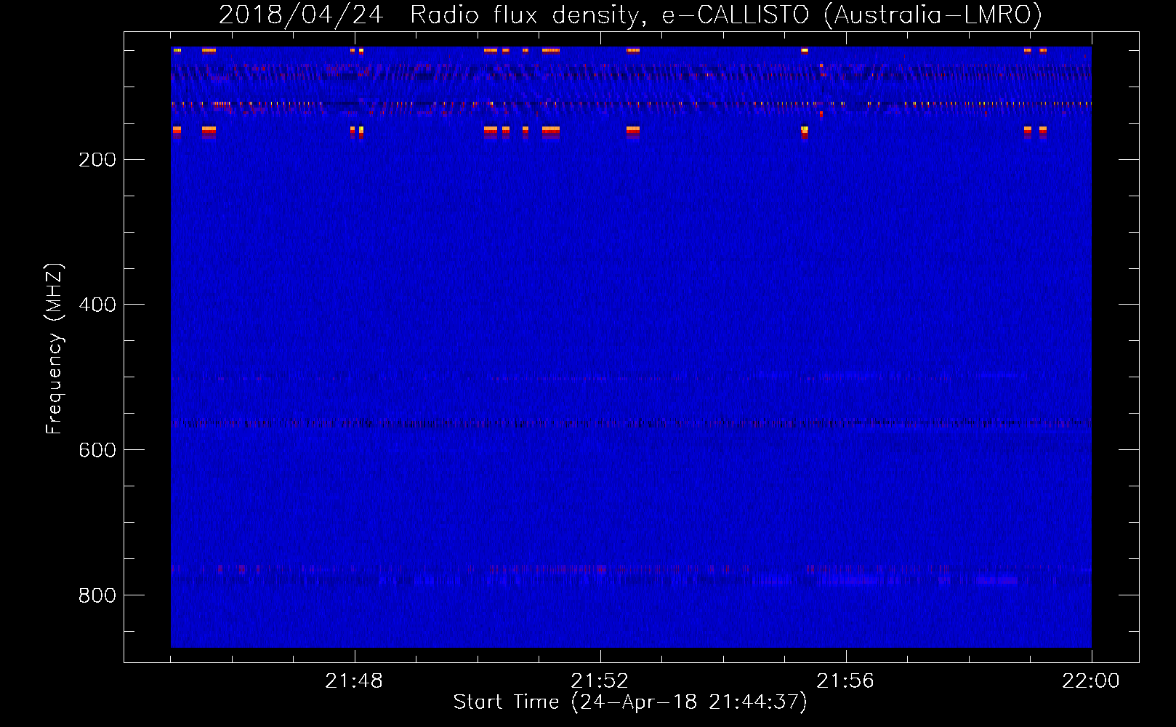This screenshot has height=727, width=1176.
Task: Click the '800' frequency tick label
Action: (97, 595)
